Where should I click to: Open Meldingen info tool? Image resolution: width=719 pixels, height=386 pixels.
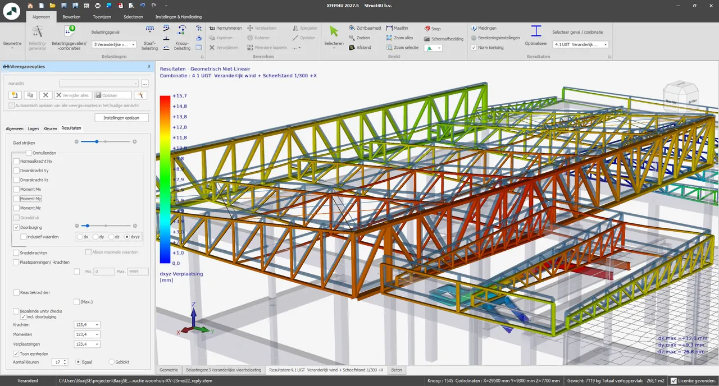[483, 28]
